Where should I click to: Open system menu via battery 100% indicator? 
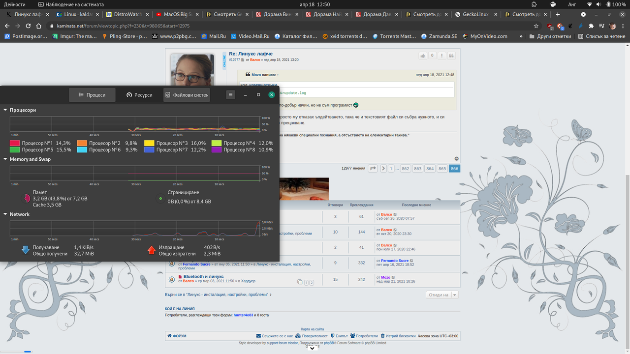615,4
